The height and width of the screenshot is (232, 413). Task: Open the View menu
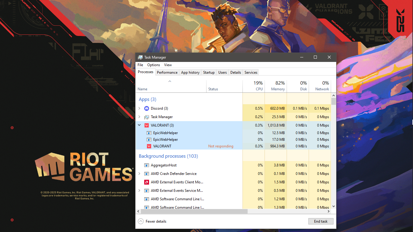[168, 65]
